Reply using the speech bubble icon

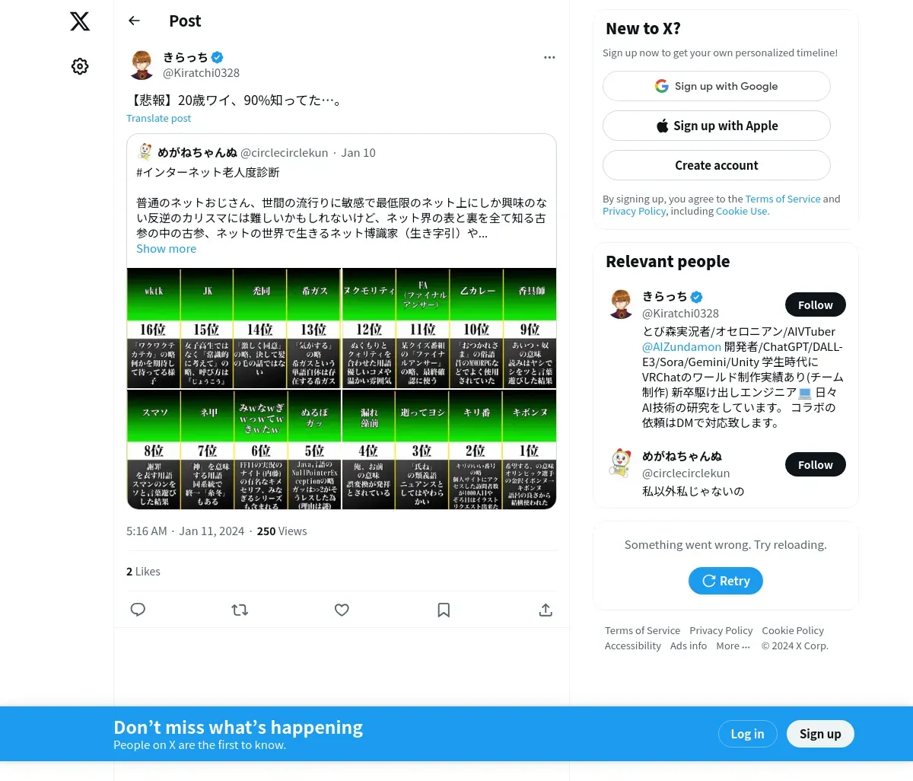(x=138, y=610)
